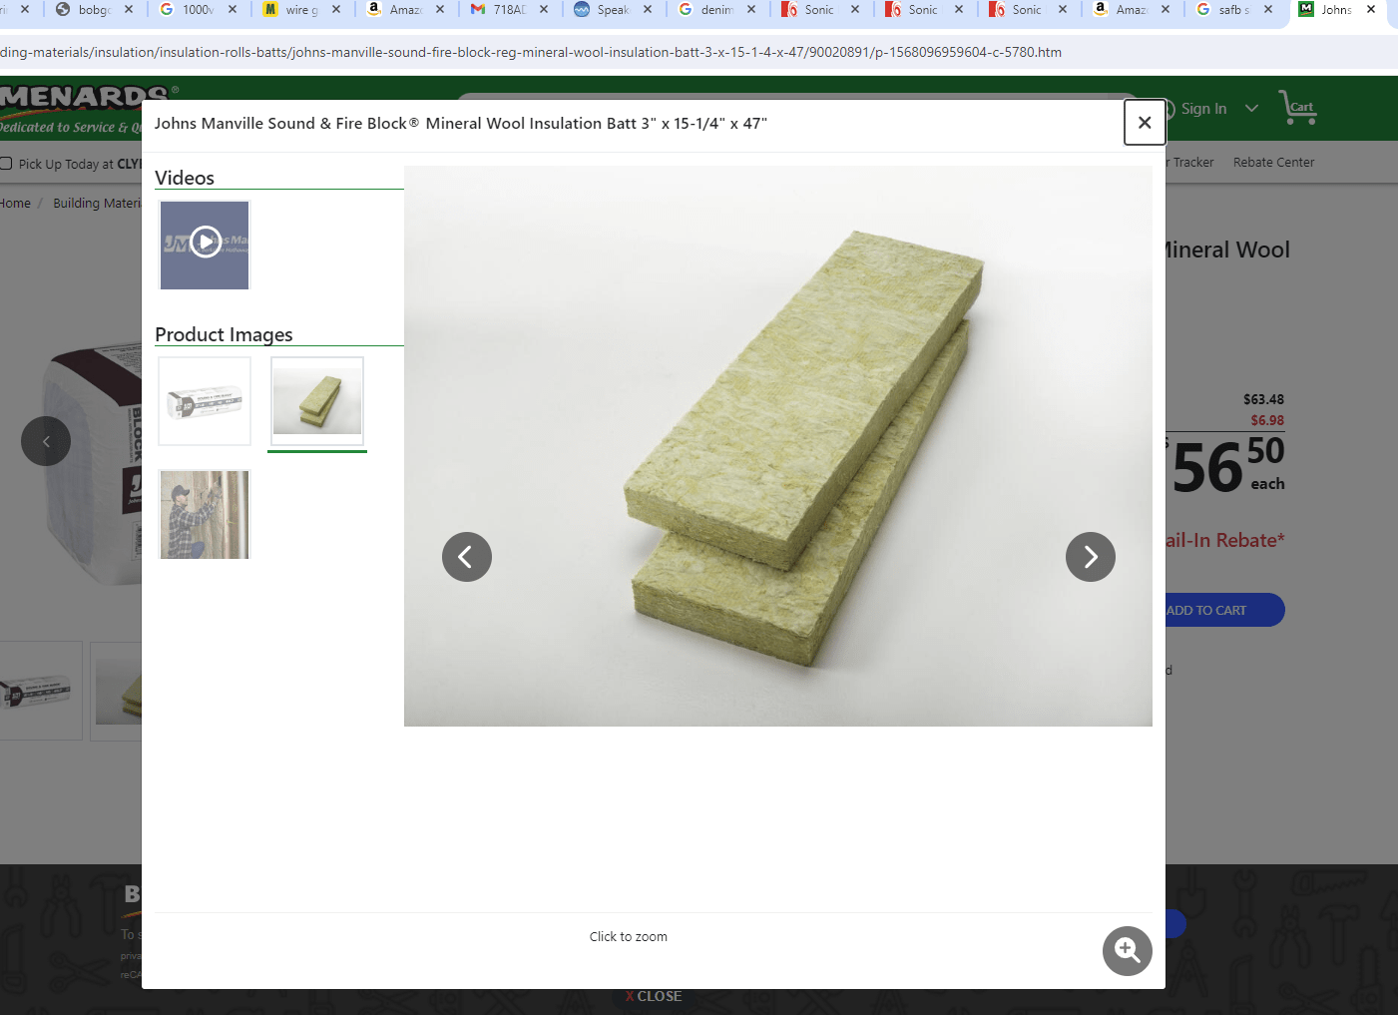This screenshot has width=1398, height=1015.
Task: Switch to the bobgo browser tab
Action: (93, 10)
